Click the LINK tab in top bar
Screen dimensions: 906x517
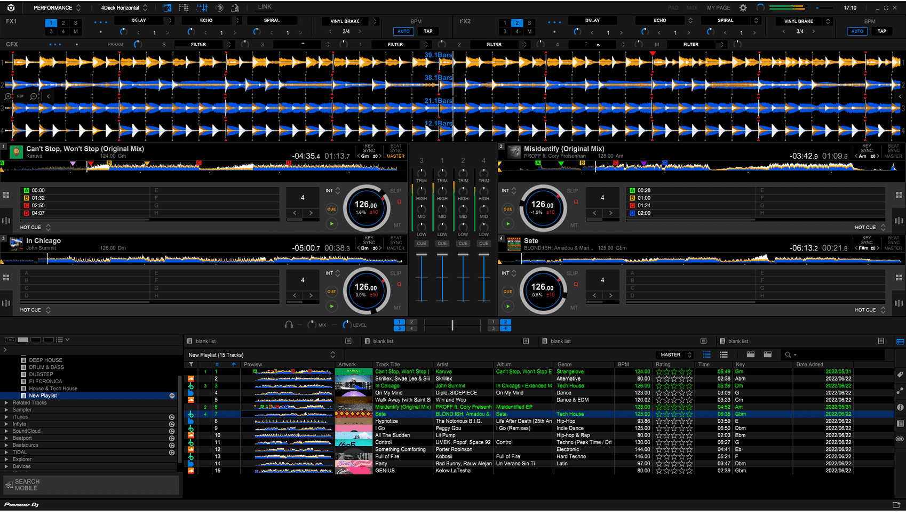coord(265,7)
